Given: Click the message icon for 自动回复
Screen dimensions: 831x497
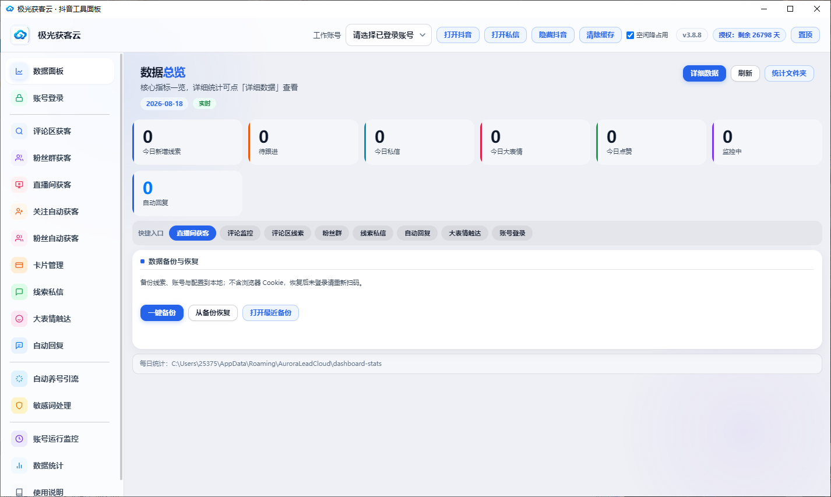Looking at the screenshot, I should 19,346.
